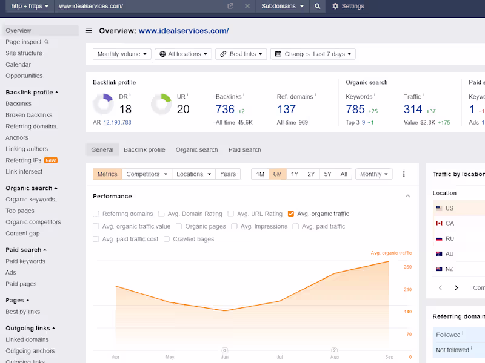Toggle the hamburger sidebar menu

pos(89,31)
